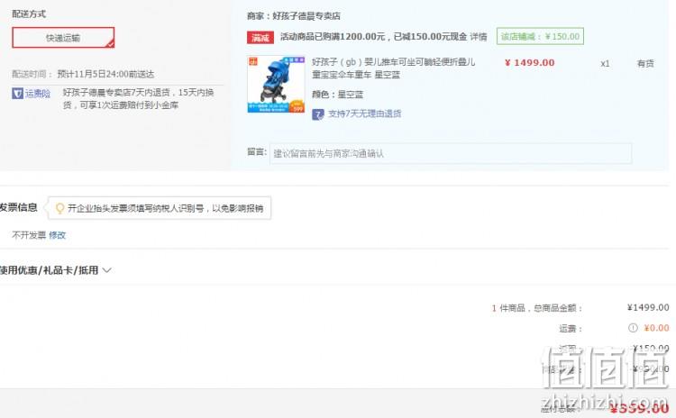676x418 pixels.
Task: Click the 运费险 shield icon
Action: point(17,93)
